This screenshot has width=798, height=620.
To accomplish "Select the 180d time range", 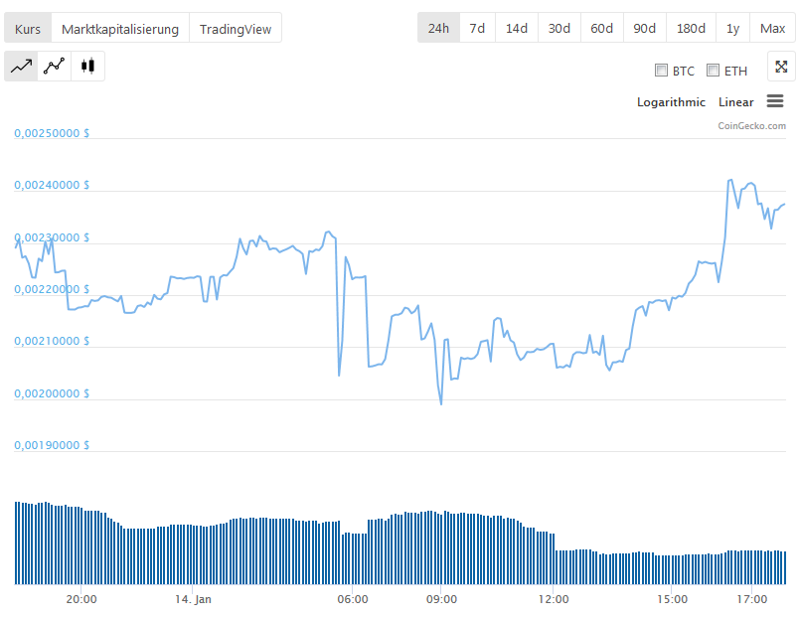I will (691, 28).
